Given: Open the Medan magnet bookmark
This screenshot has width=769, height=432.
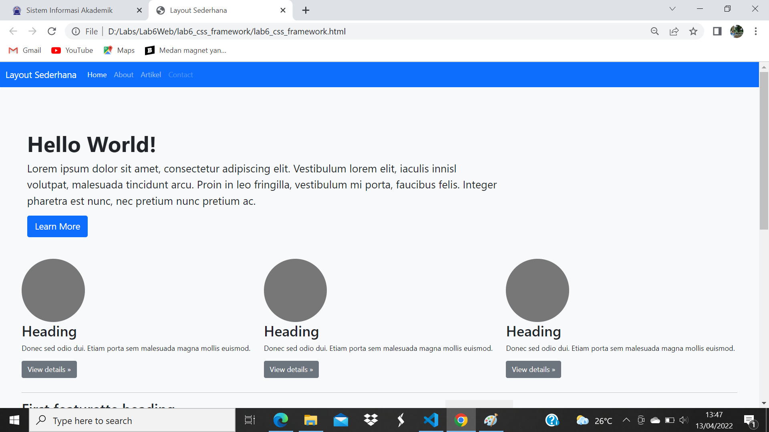Looking at the screenshot, I should coord(185,50).
